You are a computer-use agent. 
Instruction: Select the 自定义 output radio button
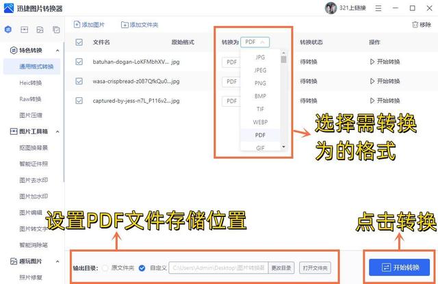coord(142,268)
